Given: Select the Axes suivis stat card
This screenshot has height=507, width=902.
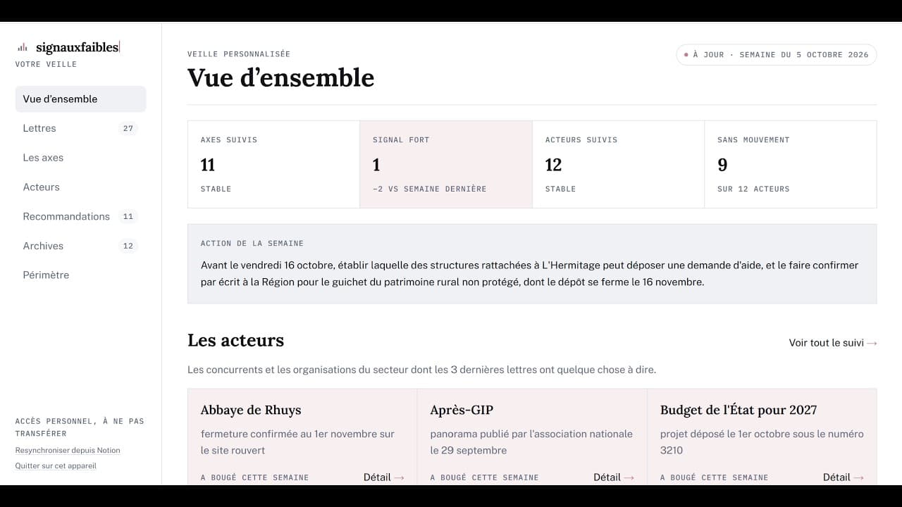Looking at the screenshot, I should pos(273,164).
